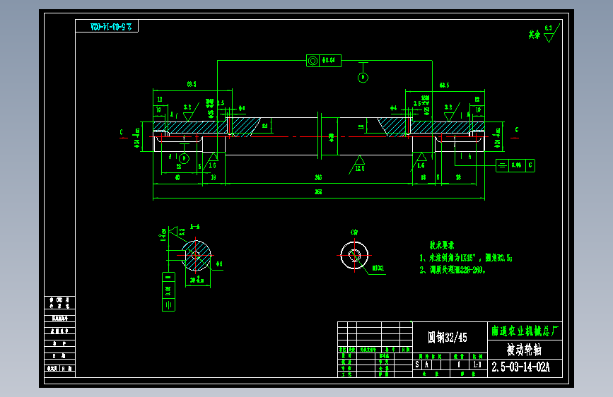Select drawing number 2.5-03-14-02A in title block

click(x=521, y=367)
